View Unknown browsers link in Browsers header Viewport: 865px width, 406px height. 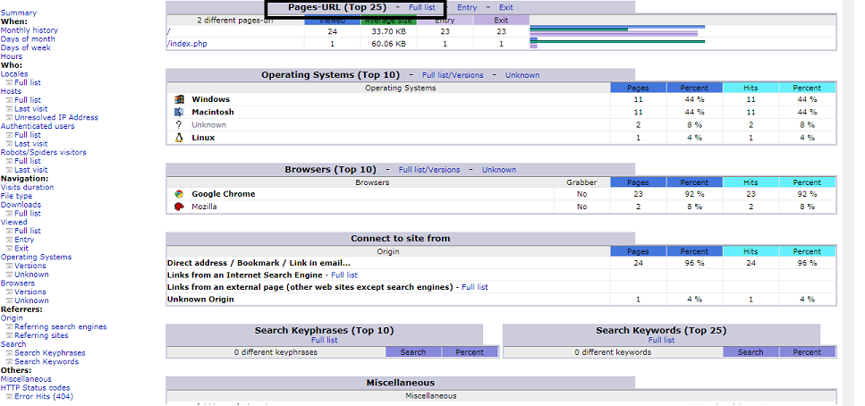coord(498,170)
